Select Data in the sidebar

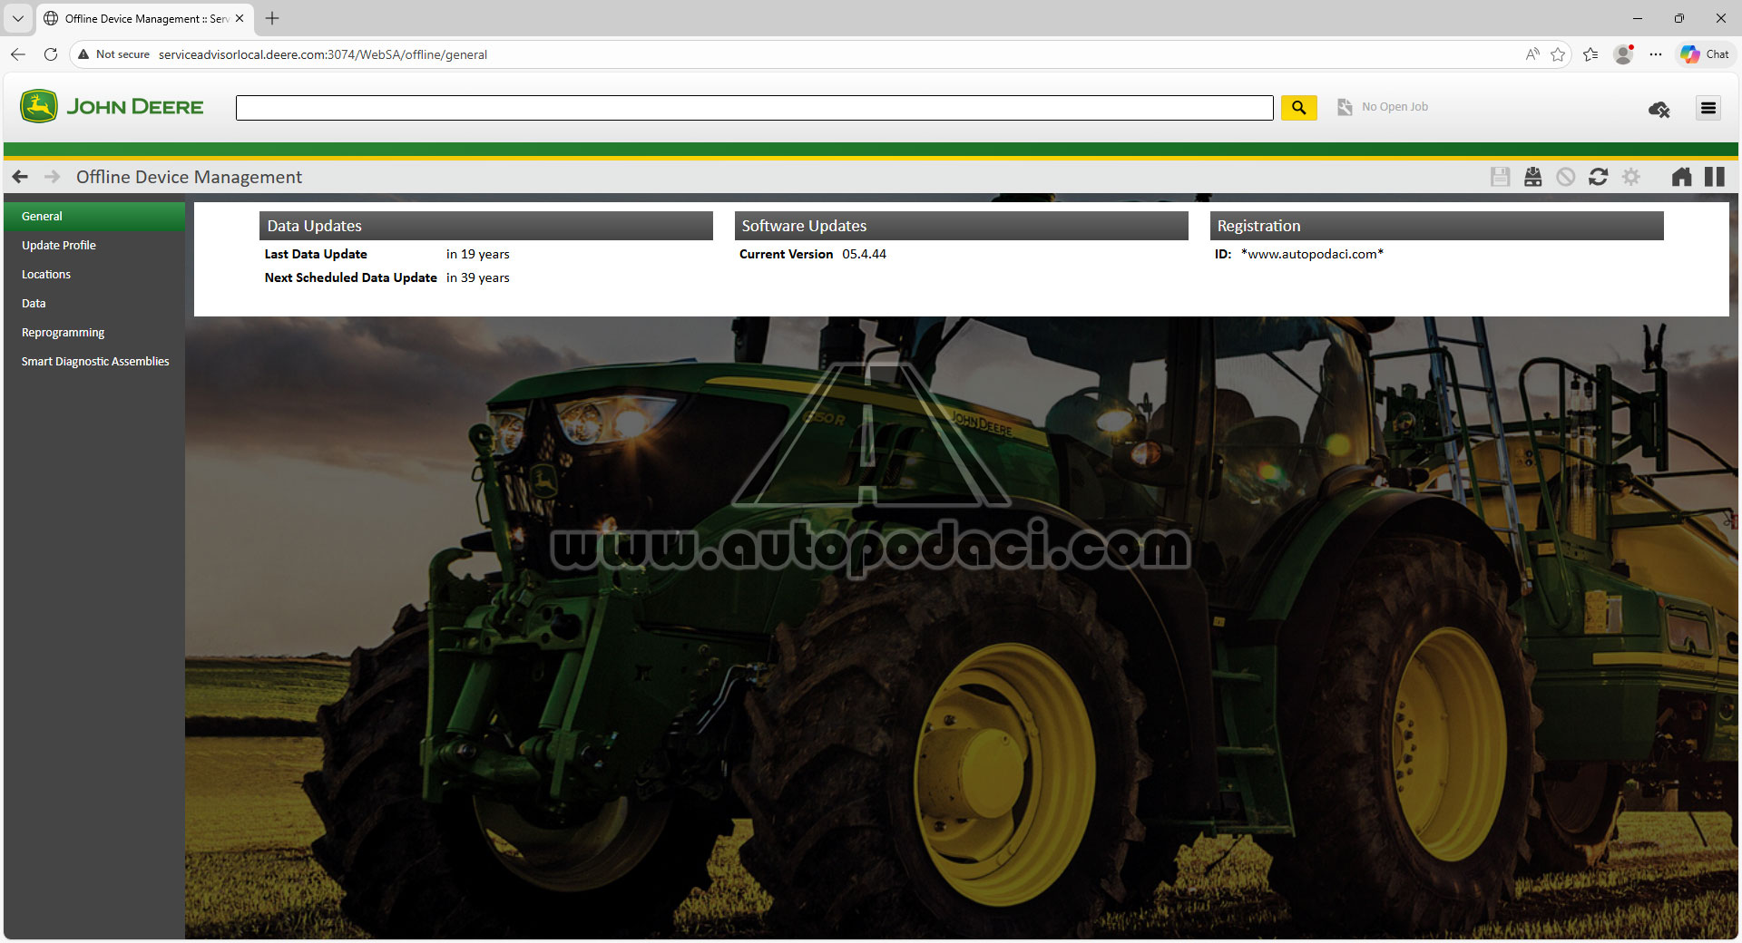tap(34, 304)
